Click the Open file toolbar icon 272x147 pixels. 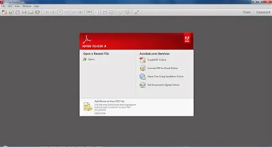tap(11, 12)
